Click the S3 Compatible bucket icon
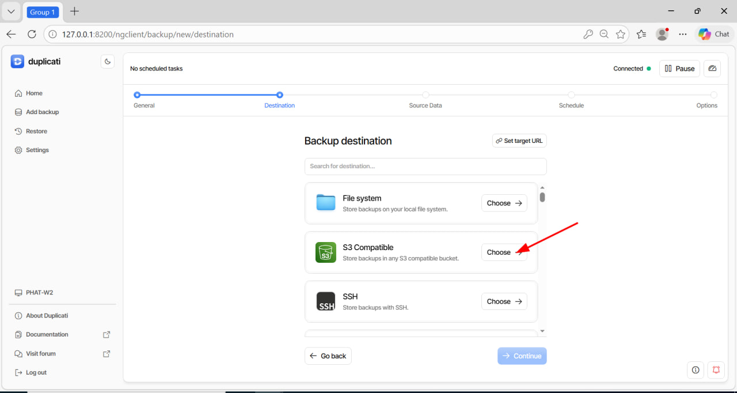 326,252
